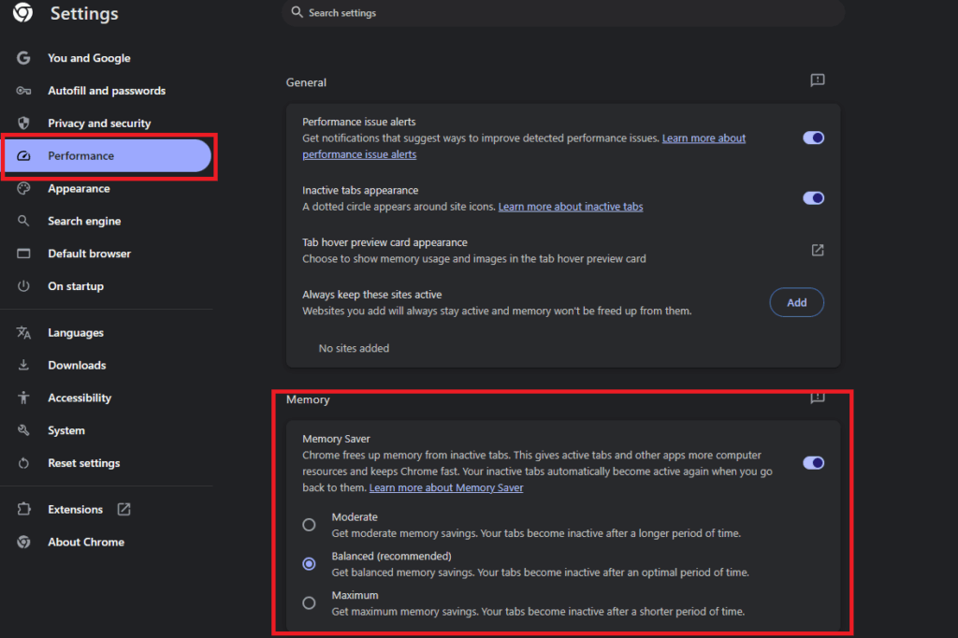958x638 pixels.
Task: Open Search engine via magnifier icon
Action: pyautogui.click(x=23, y=221)
